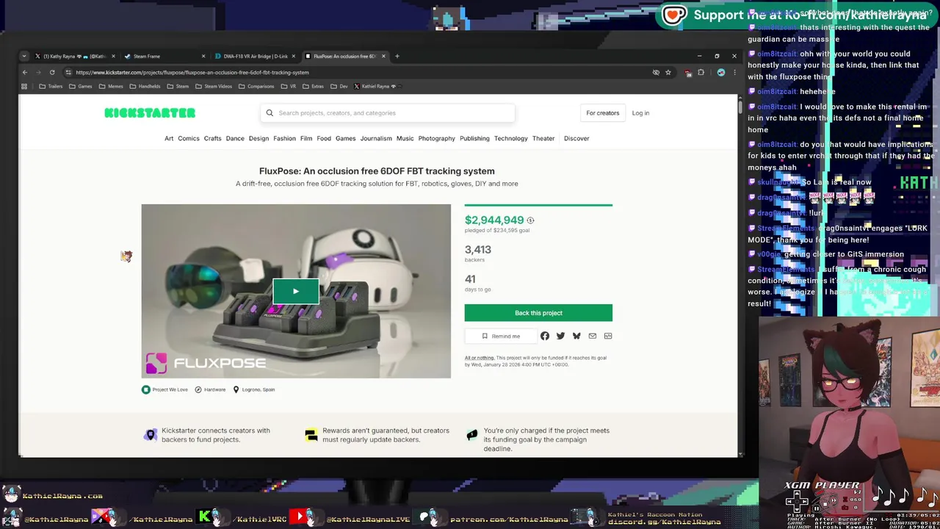Viewport: 940px width, 529px height.
Task: Share project on Facebook icon
Action: (x=545, y=336)
